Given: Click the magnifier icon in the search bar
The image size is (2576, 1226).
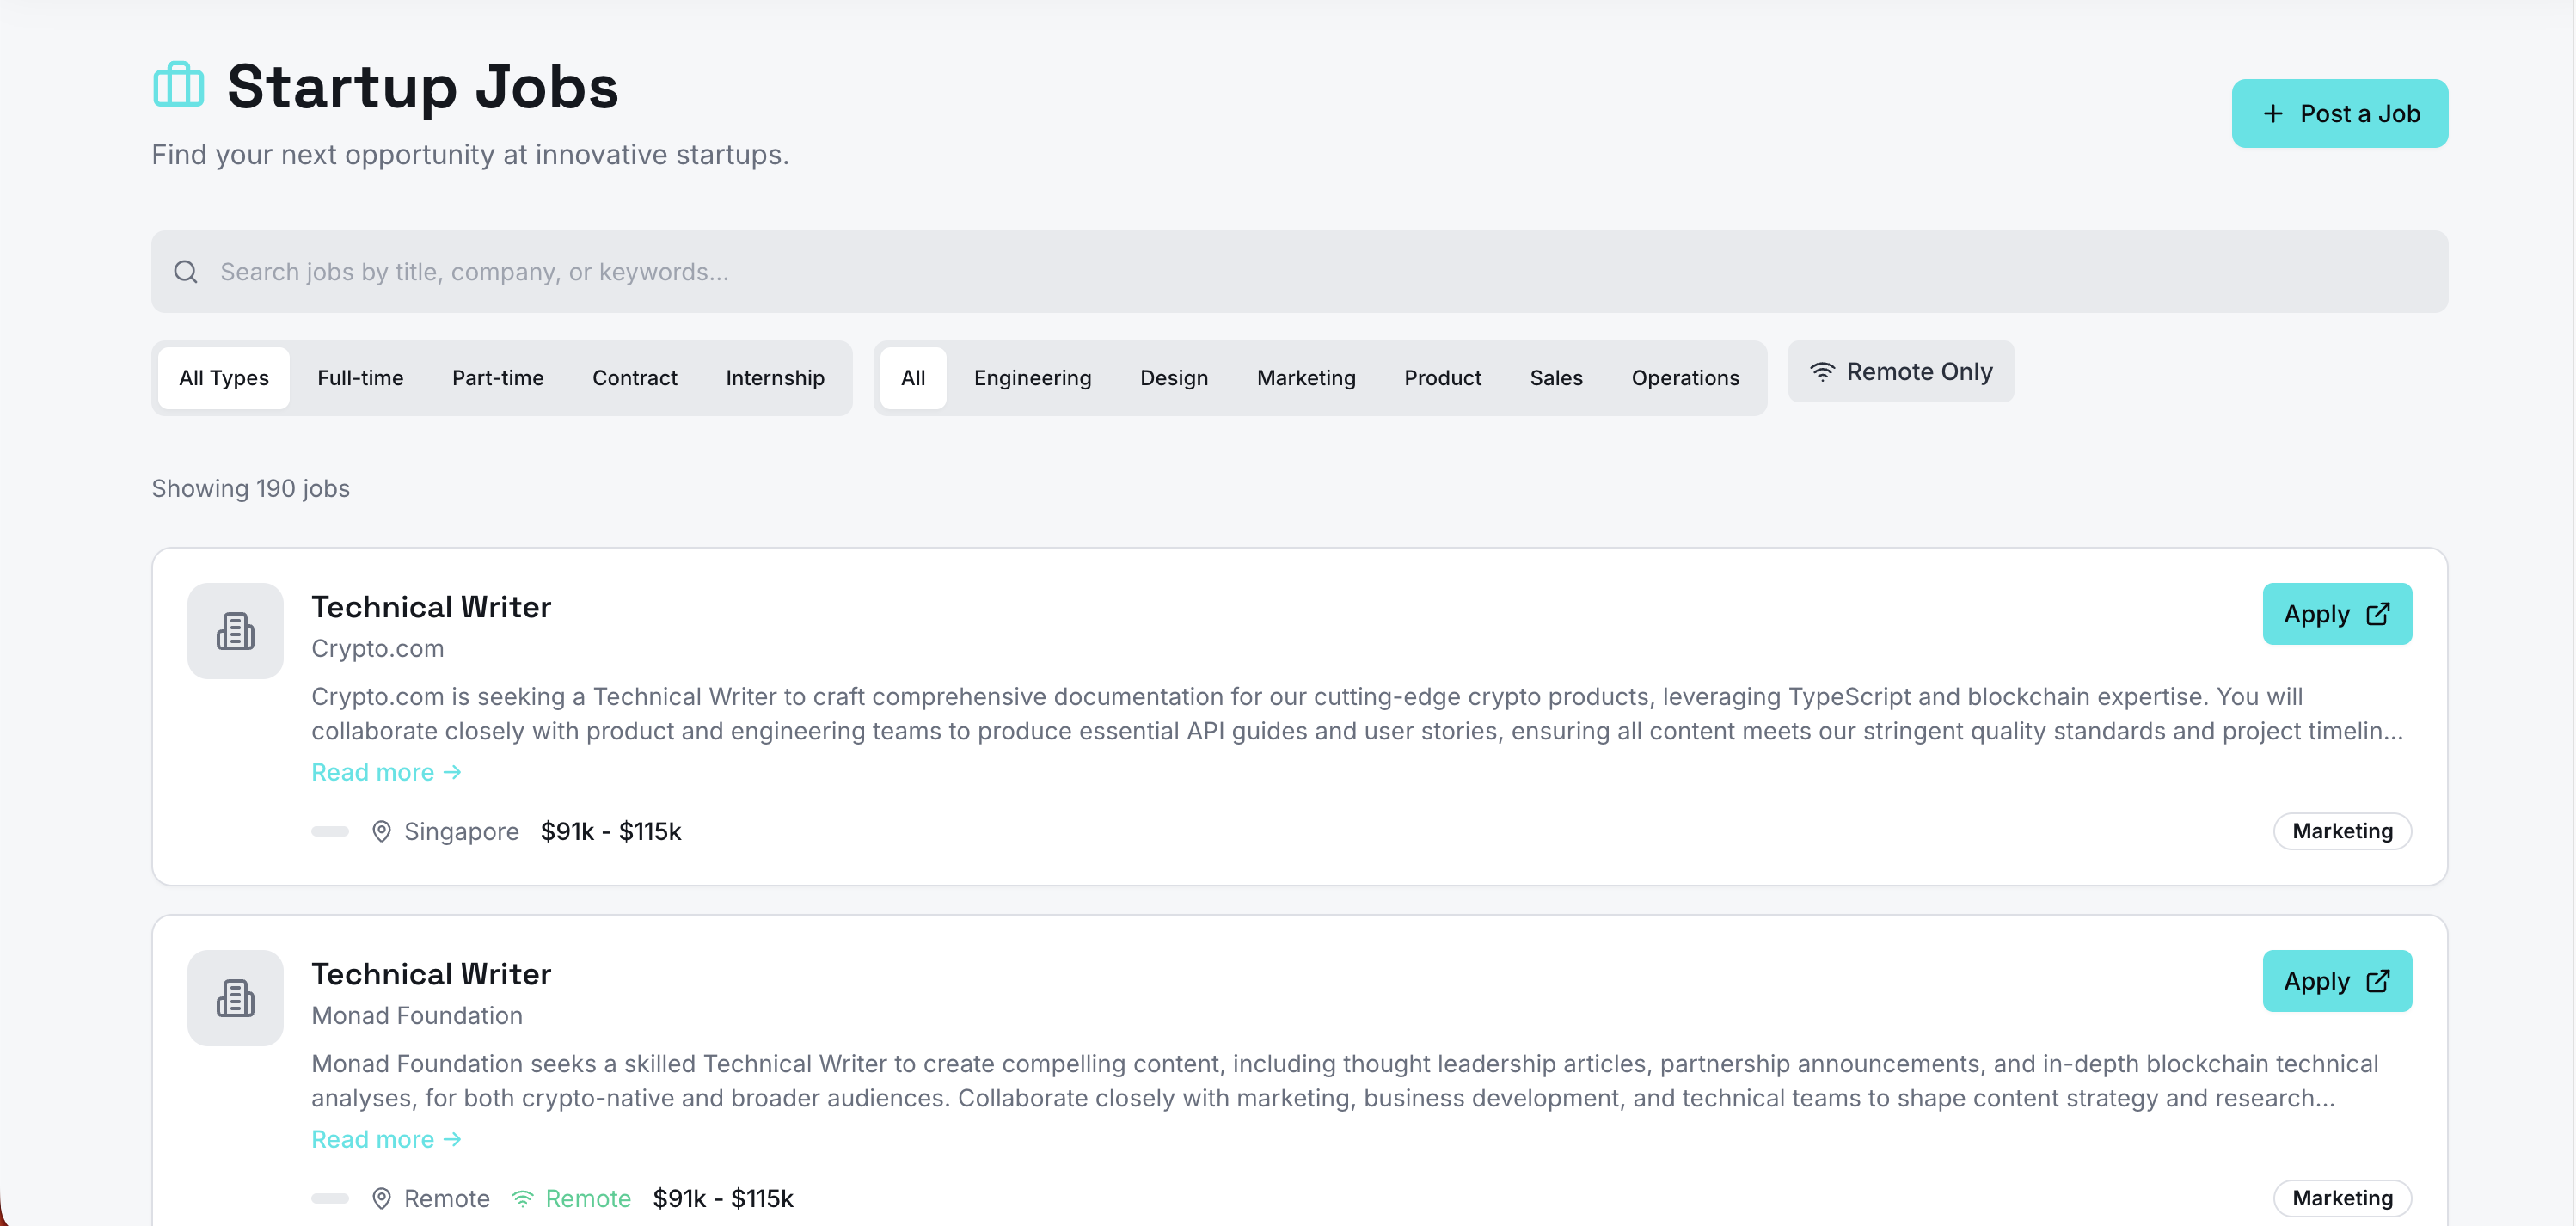Looking at the screenshot, I should [186, 272].
